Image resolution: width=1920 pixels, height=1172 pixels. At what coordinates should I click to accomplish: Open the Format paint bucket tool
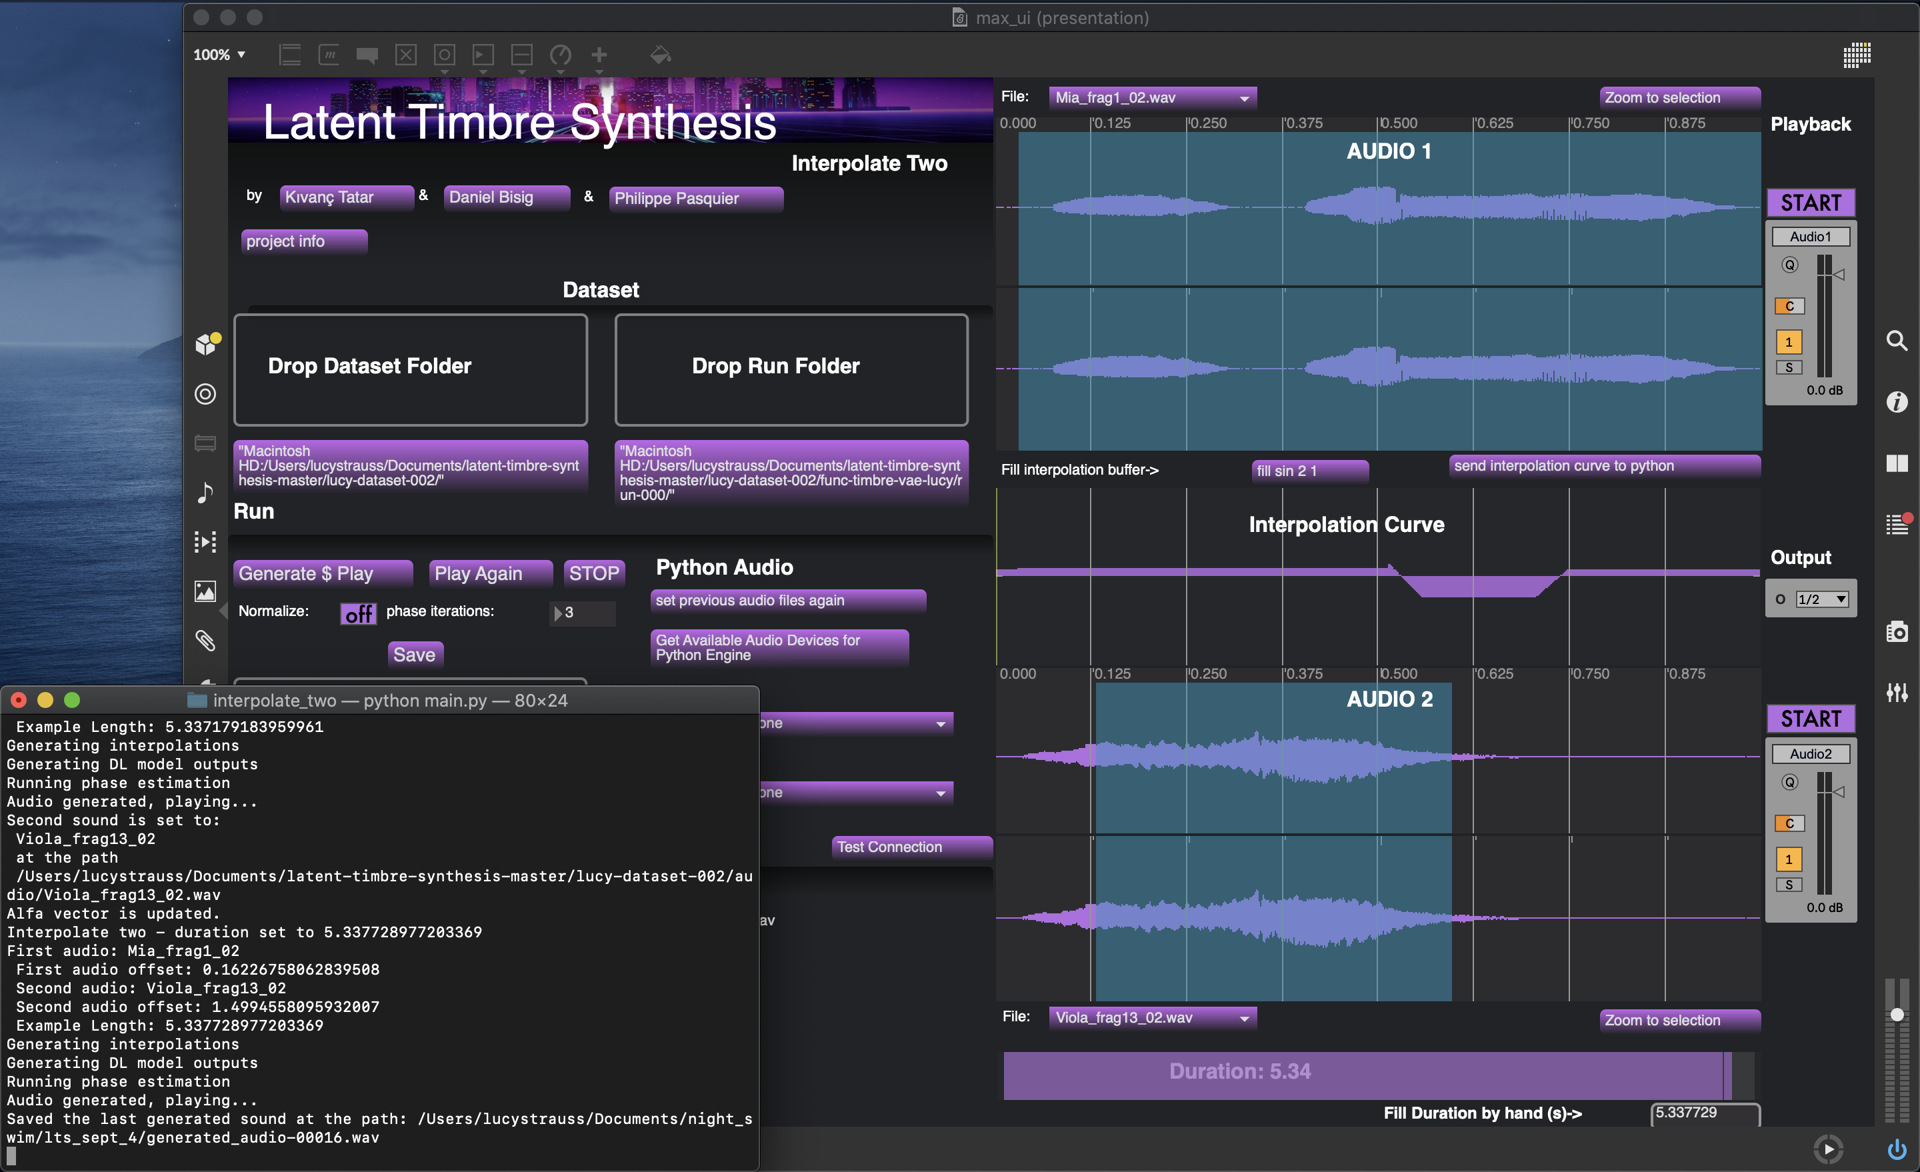[660, 55]
